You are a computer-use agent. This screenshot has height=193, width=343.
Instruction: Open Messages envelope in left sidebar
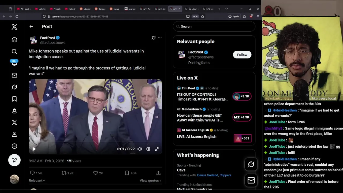pyautogui.click(x=14, y=75)
